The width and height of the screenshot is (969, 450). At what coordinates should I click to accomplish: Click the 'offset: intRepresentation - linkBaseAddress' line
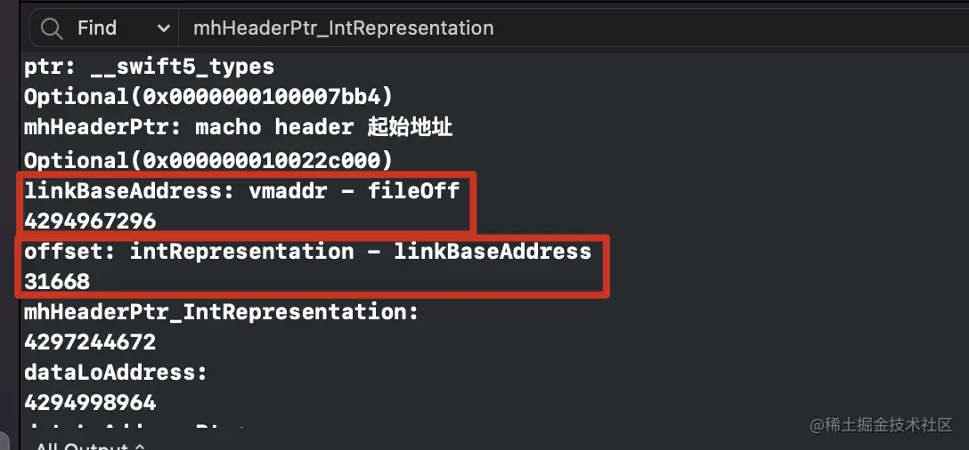coord(308,251)
